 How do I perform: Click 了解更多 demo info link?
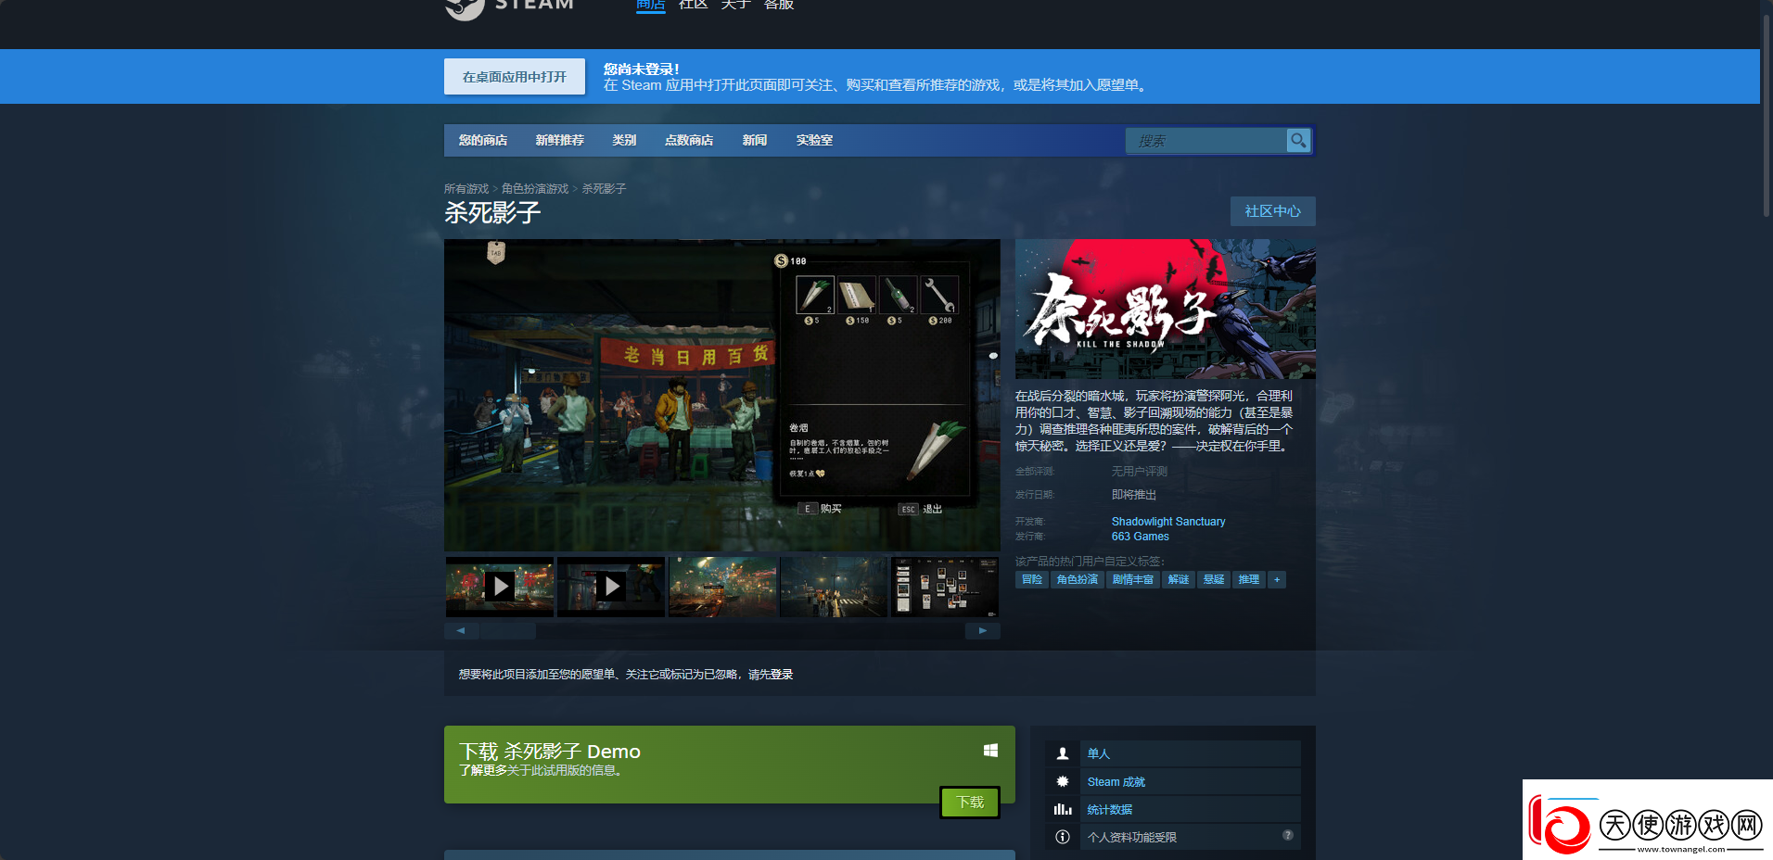point(482,770)
